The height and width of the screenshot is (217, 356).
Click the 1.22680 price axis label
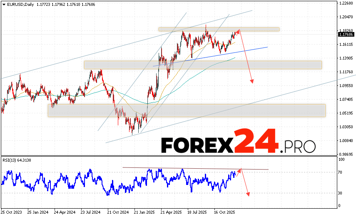[346, 3]
